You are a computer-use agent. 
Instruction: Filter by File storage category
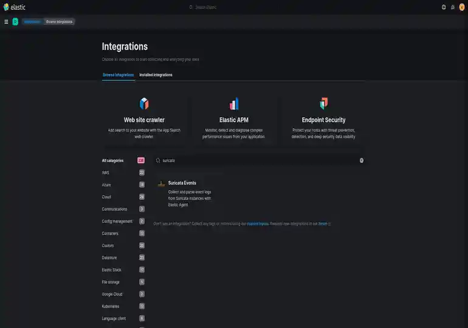tap(123, 282)
